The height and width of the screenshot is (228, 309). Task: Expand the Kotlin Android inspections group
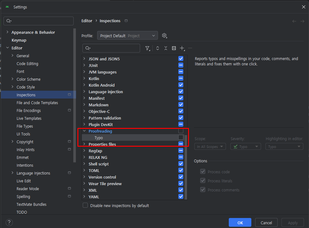(84, 85)
